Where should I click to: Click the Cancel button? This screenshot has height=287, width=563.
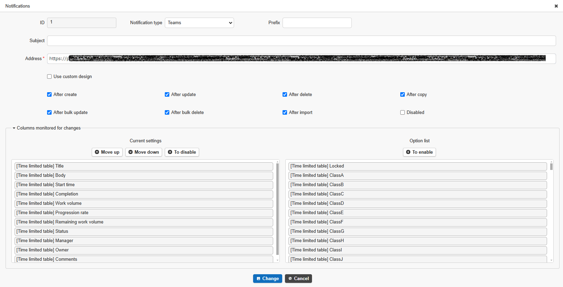(x=298, y=278)
